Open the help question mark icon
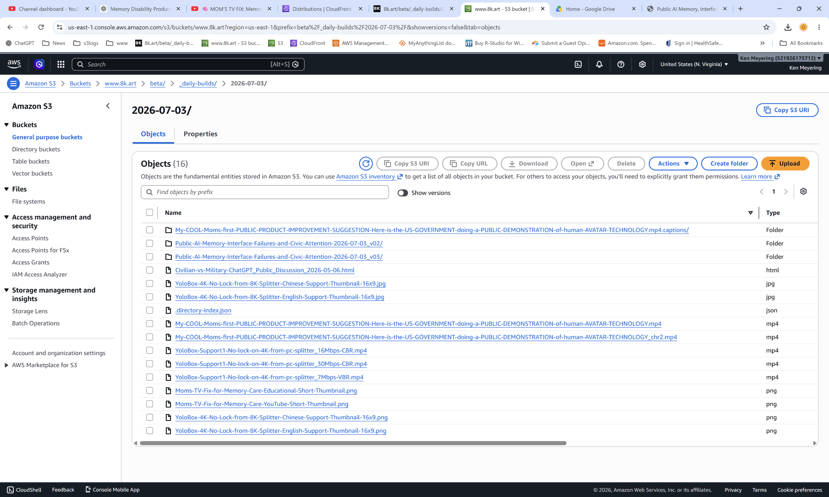The height and width of the screenshot is (497, 829). pyautogui.click(x=621, y=64)
